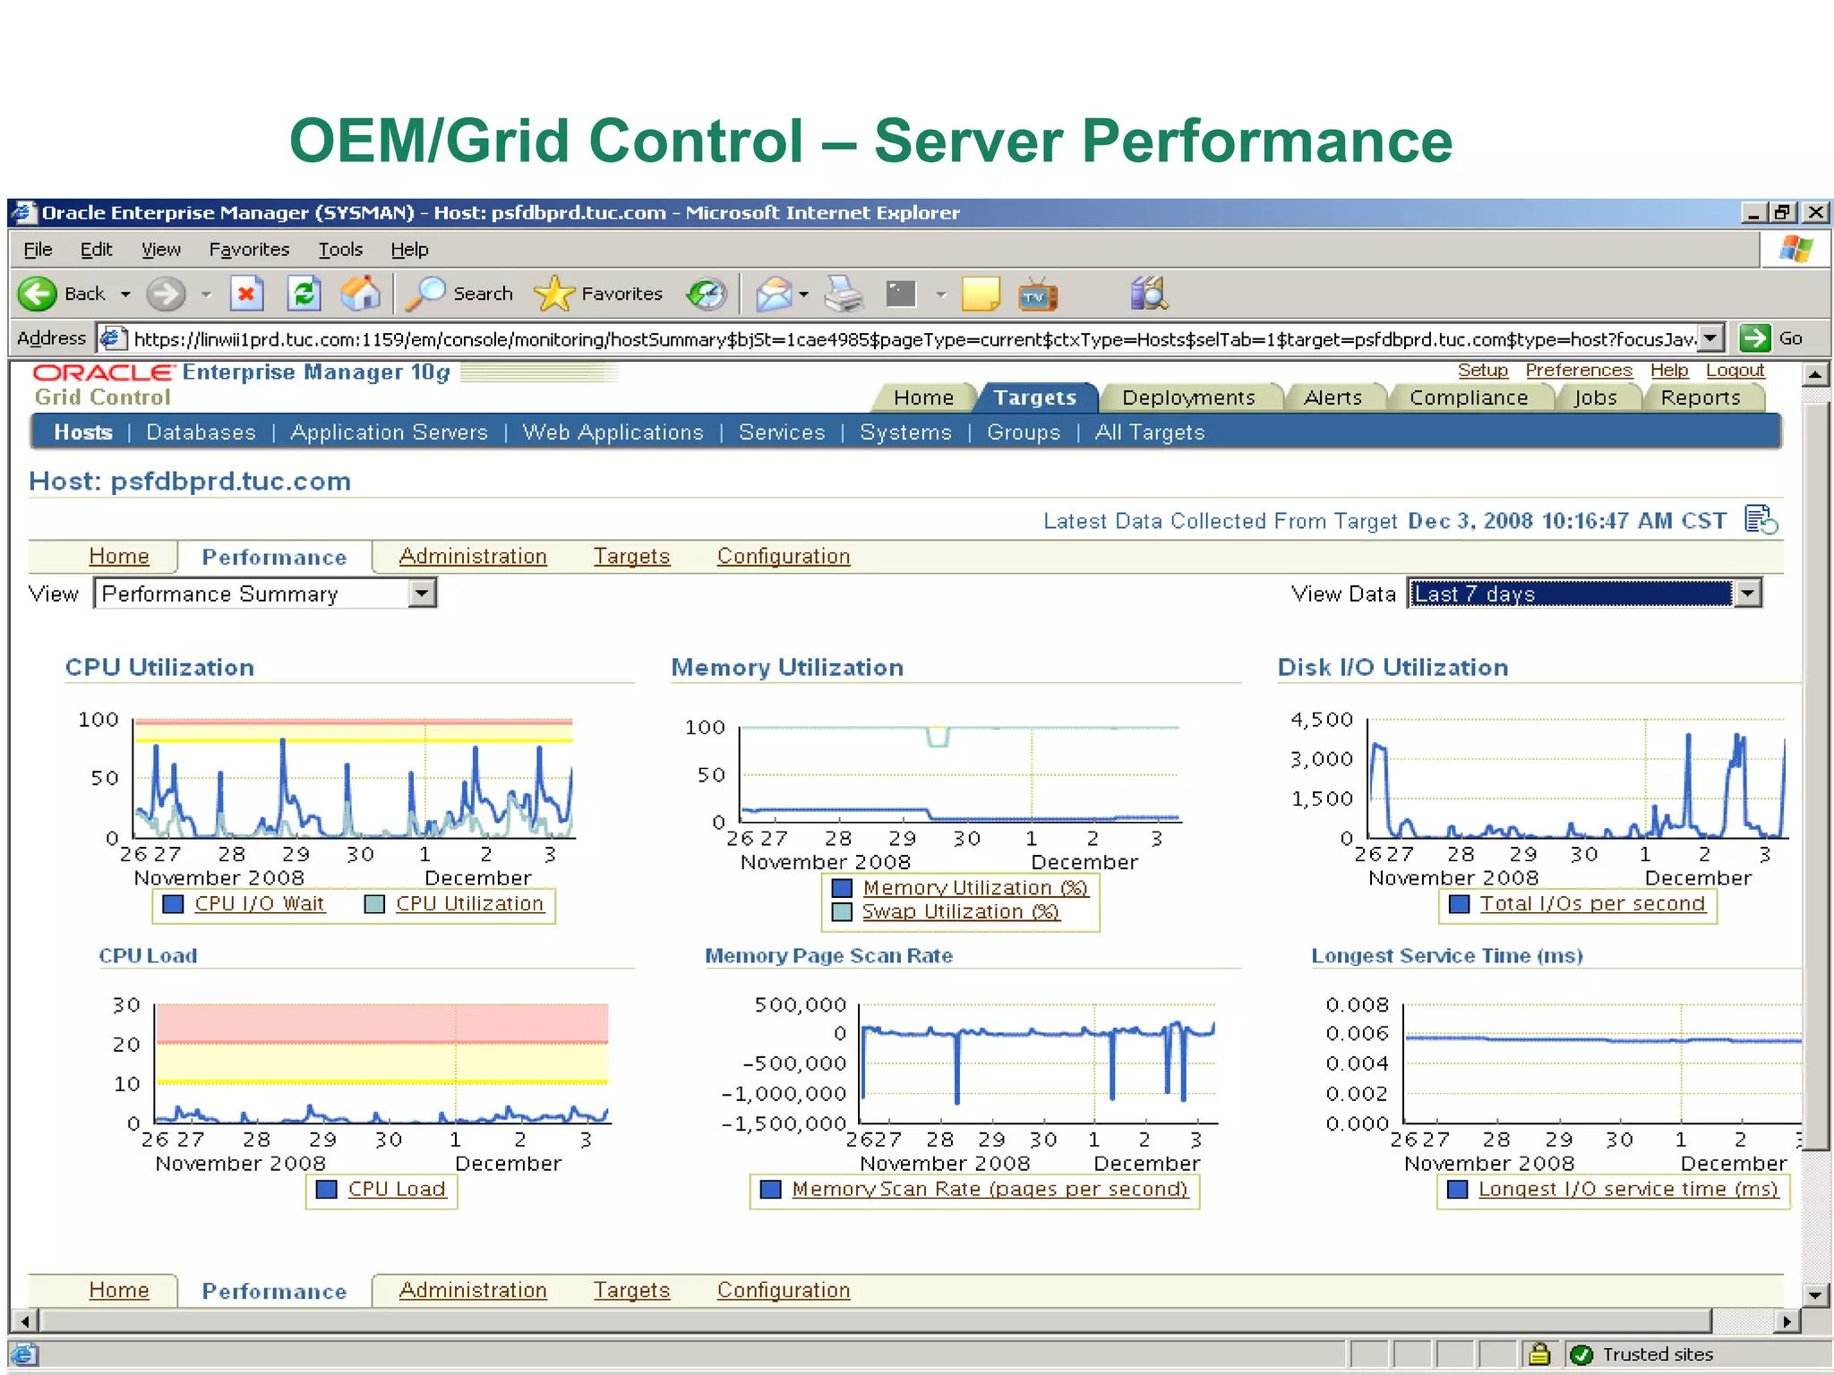Open the Total I/Os per second link
This screenshot has height=1375, width=1834.
click(x=1592, y=904)
